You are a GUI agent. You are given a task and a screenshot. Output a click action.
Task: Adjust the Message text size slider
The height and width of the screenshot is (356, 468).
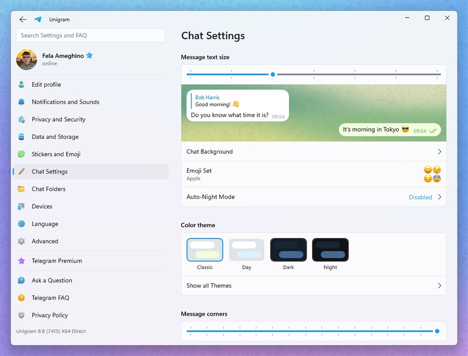coord(273,74)
